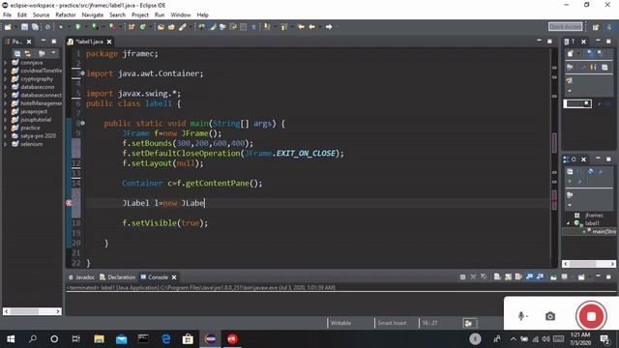The image size is (619, 348).
Task: Toggle Link with Editor in Package Explorer
Action: pyautogui.click(x=28, y=53)
